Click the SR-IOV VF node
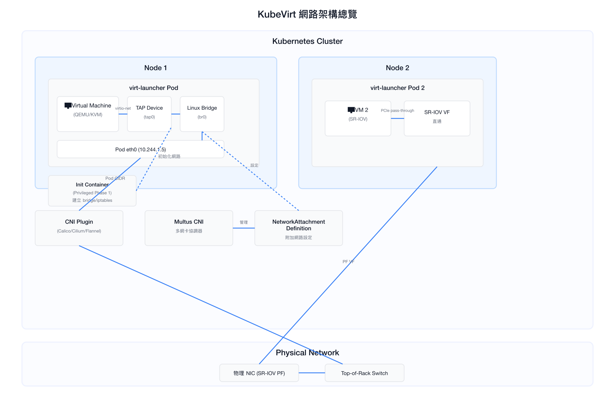Image resolution: width=615 pixels, height=395 pixels. pyautogui.click(x=437, y=118)
